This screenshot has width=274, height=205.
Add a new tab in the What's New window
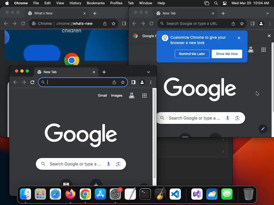(95, 13)
